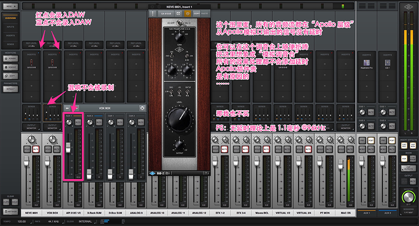Open sample RATE 44.1 kHz dropdown
This screenshot has width=419, height=226.
click(x=54, y=222)
